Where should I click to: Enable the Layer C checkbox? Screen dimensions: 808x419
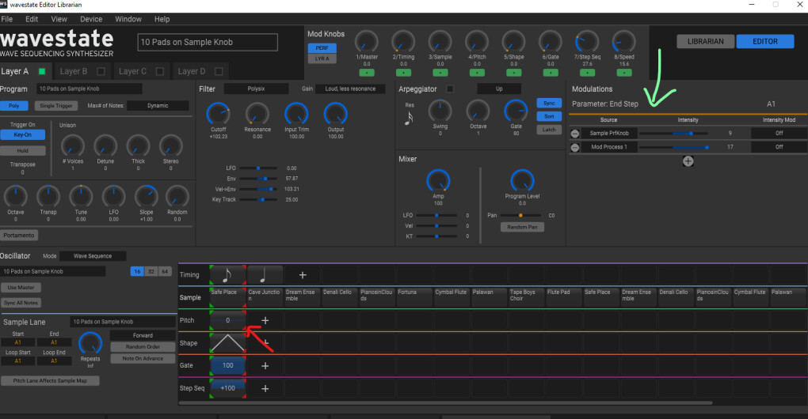tap(160, 71)
